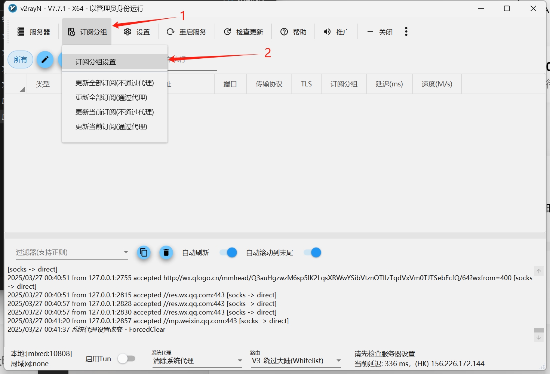Screen dimensions: 550x374
Task: Click the log line containing wx.qlogo.cn URL
Action: click(270, 282)
